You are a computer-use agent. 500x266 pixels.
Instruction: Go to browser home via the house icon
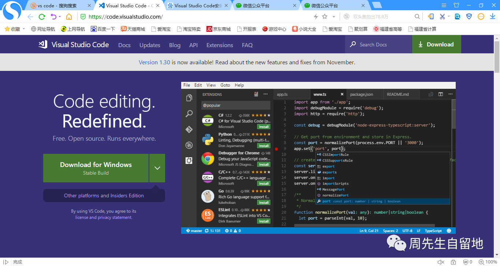point(69,17)
